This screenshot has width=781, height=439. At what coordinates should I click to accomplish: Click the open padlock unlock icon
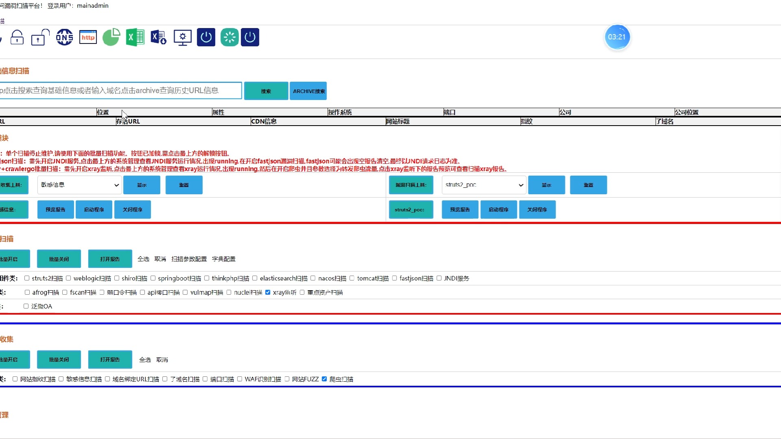point(40,37)
